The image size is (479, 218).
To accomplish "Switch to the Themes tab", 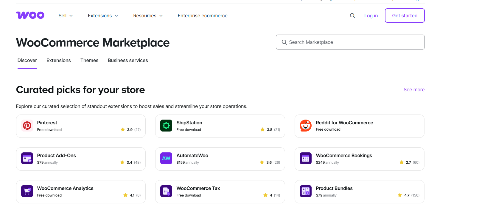I will 89,61.
